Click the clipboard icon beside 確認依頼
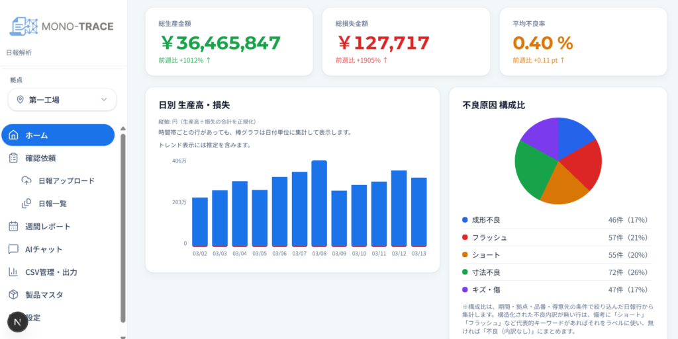Screen dimensions: 678x339 [13, 158]
